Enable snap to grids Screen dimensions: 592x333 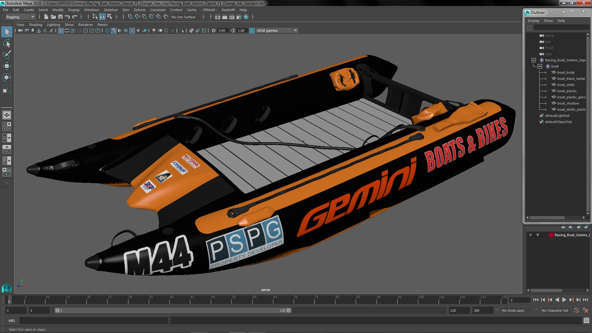[x=130, y=17]
